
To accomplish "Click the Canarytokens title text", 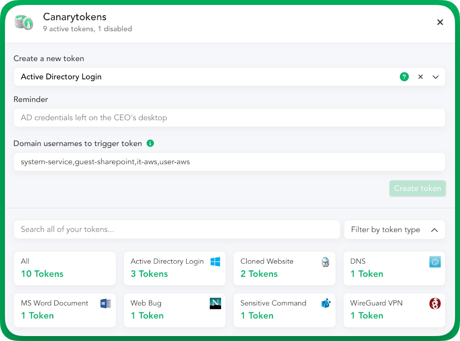I will [x=75, y=17].
